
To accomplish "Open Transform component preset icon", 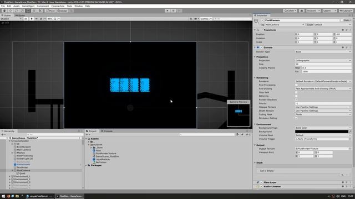I will (347, 30).
